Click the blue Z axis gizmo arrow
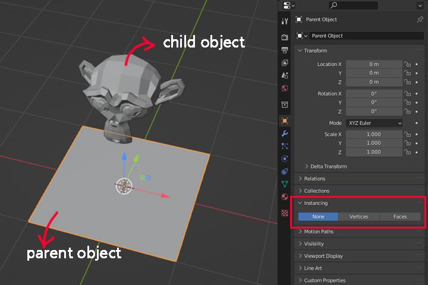The height and width of the screenshot is (285, 428). 124,157
